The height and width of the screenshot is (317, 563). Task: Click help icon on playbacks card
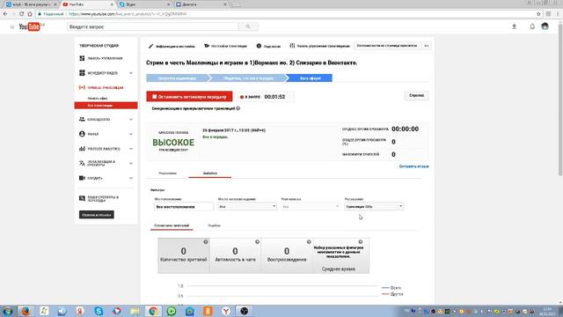(309, 242)
